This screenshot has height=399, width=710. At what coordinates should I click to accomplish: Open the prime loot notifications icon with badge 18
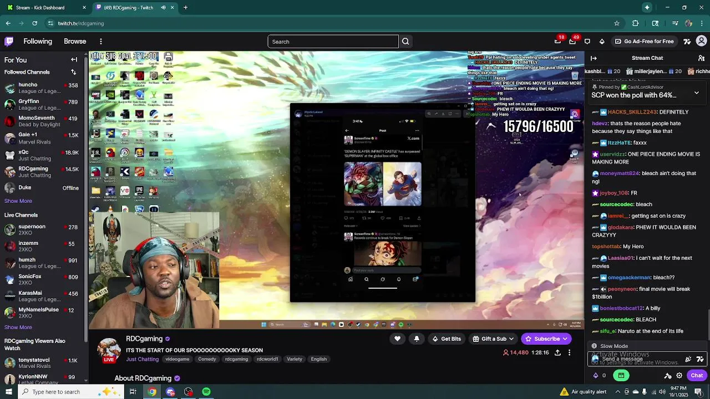(x=558, y=41)
